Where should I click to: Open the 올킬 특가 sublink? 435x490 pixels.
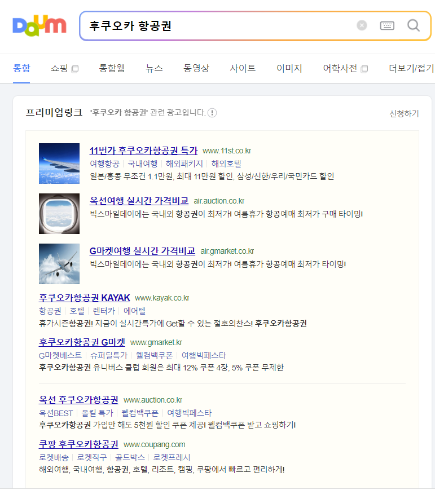point(97,413)
